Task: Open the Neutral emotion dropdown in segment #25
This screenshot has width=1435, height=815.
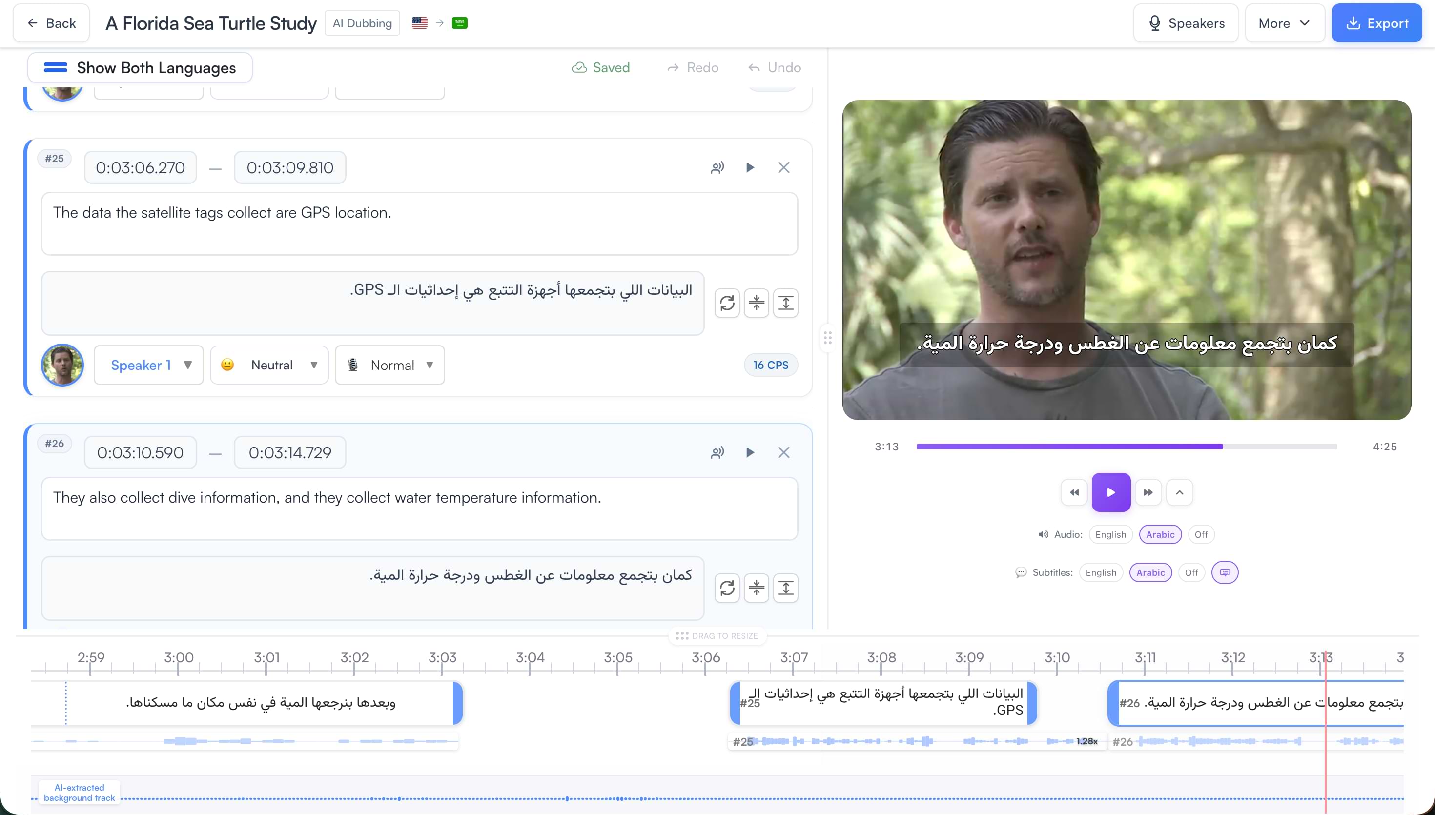Action: pos(269,365)
